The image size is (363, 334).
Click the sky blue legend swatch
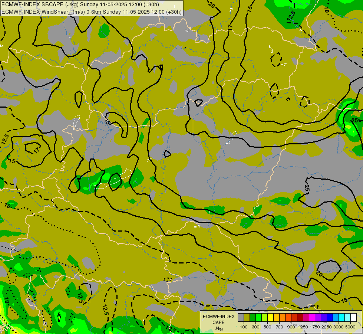336,317
